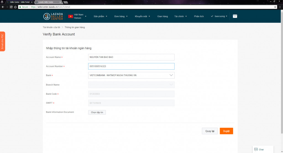This screenshot has width=283, height=153.
Task: Open the Chrome three-dot menu
Action: coord(280,7)
